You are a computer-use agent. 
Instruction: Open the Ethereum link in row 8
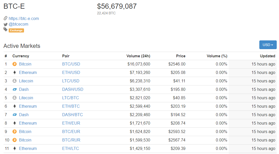coord(28,123)
